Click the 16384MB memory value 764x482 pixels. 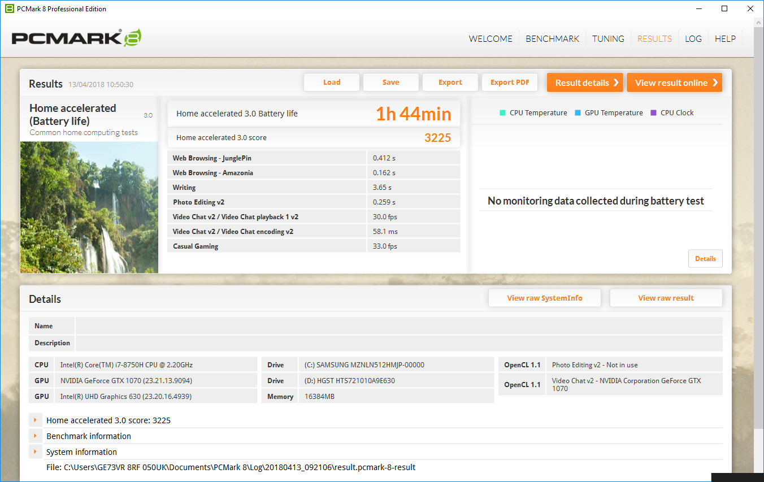(x=320, y=397)
